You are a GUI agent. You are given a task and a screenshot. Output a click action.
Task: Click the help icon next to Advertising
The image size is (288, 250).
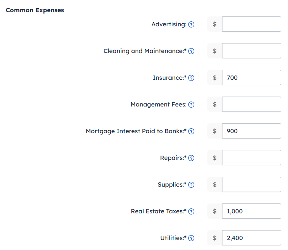[x=192, y=24]
